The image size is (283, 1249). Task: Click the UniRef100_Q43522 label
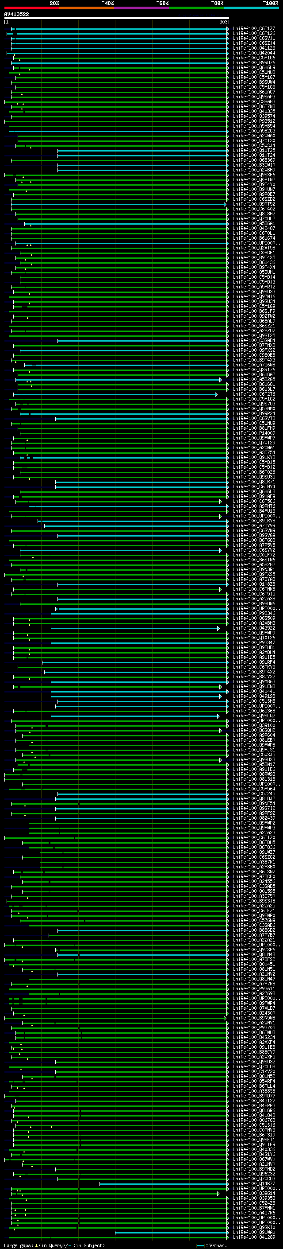(254, 628)
